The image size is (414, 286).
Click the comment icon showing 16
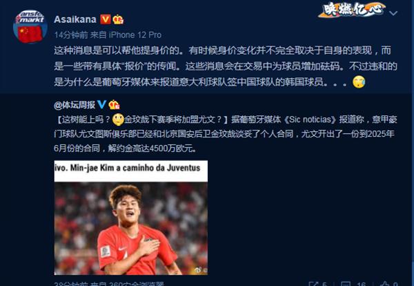coord(346,284)
